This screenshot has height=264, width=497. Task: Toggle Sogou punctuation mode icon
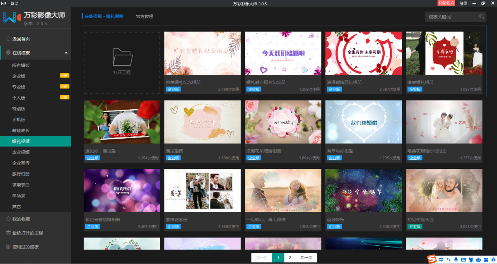pos(449,259)
